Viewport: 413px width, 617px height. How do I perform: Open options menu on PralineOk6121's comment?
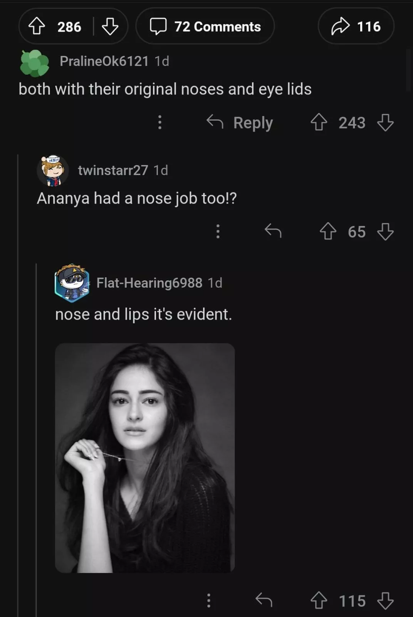(x=160, y=122)
